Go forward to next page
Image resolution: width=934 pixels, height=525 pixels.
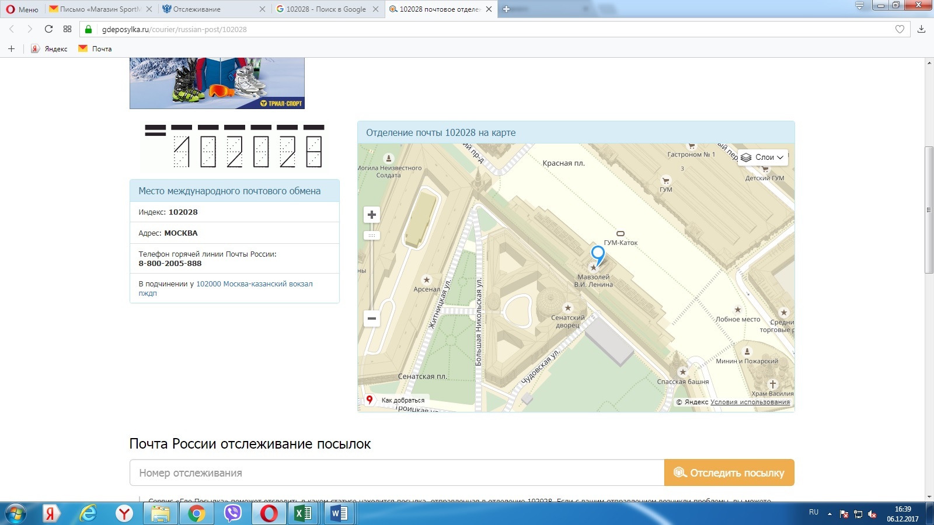click(30, 29)
